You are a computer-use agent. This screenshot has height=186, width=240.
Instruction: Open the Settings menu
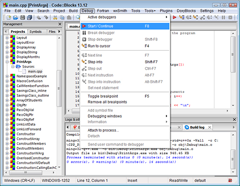click(207, 11)
